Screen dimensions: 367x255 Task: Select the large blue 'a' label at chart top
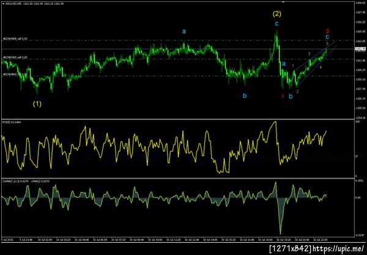(184, 31)
